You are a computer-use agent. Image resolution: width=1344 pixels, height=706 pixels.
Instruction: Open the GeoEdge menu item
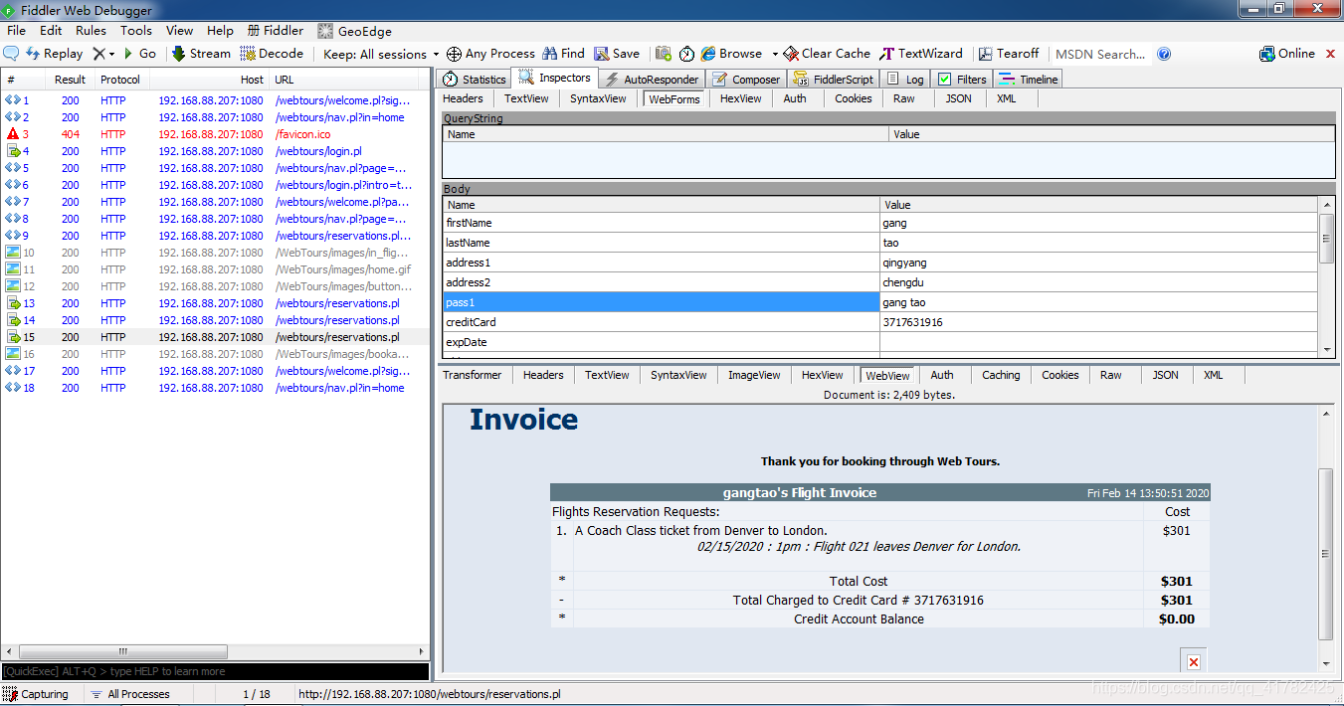(355, 31)
